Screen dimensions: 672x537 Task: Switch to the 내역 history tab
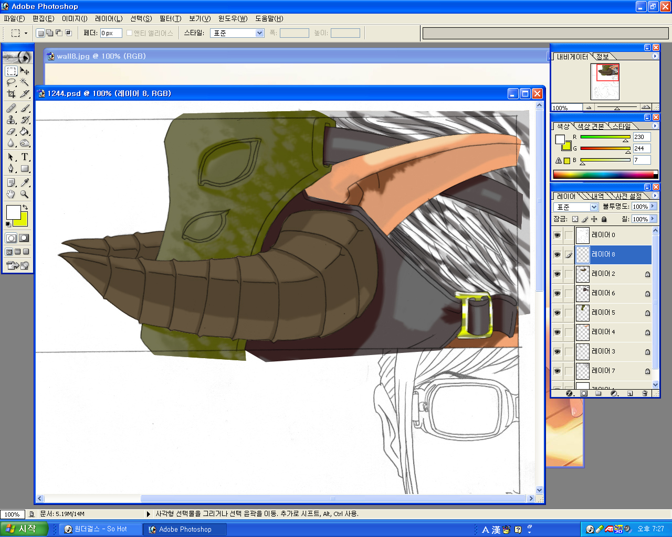(598, 196)
